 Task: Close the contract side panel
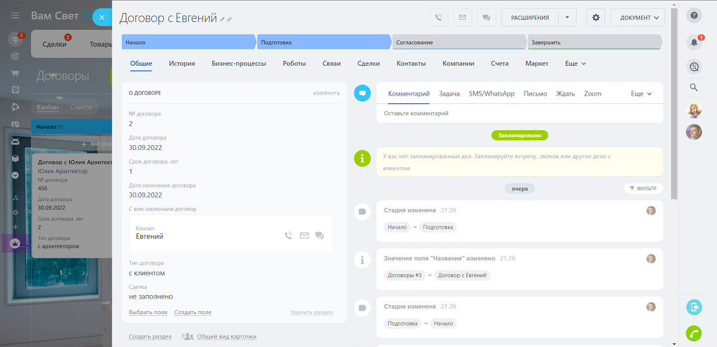click(x=102, y=17)
